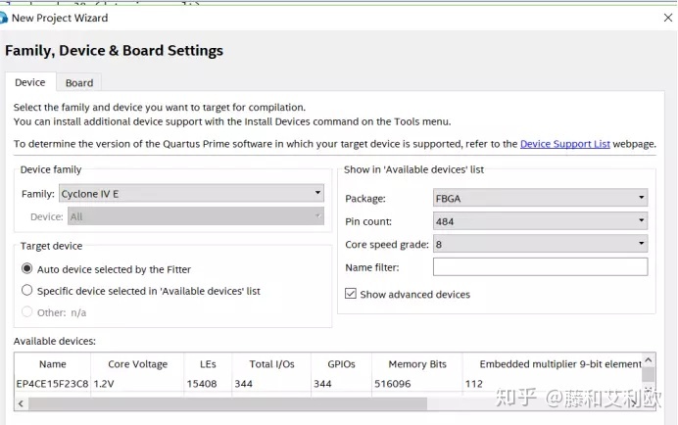Click the horizontal scrollbar thumb in device list
The height and width of the screenshot is (425, 678).
[227, 403]
